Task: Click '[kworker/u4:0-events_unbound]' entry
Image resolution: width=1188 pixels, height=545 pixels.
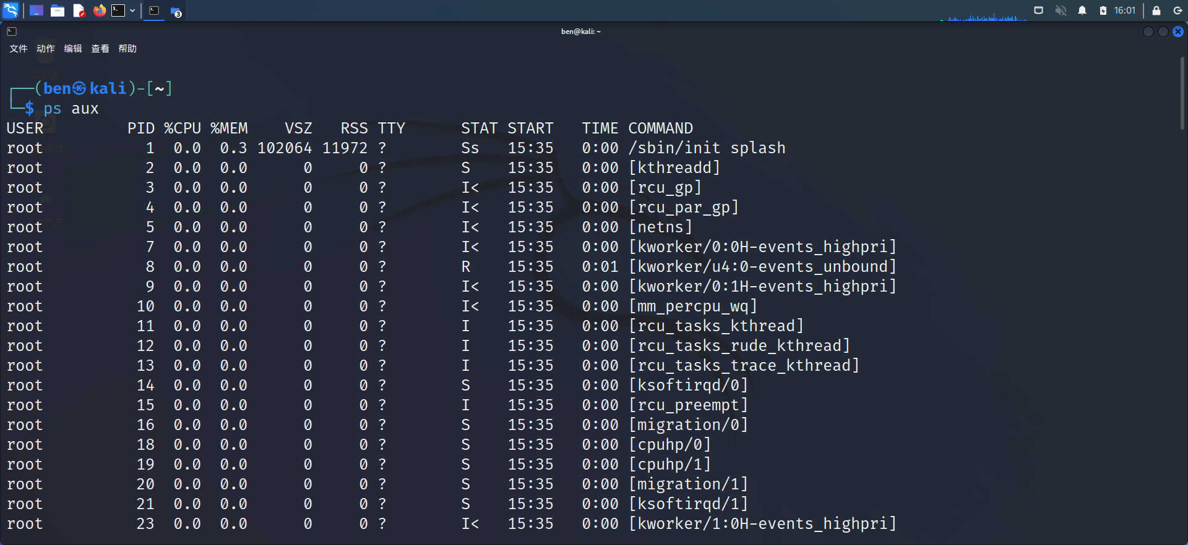Action: click(x=763, y=266)
